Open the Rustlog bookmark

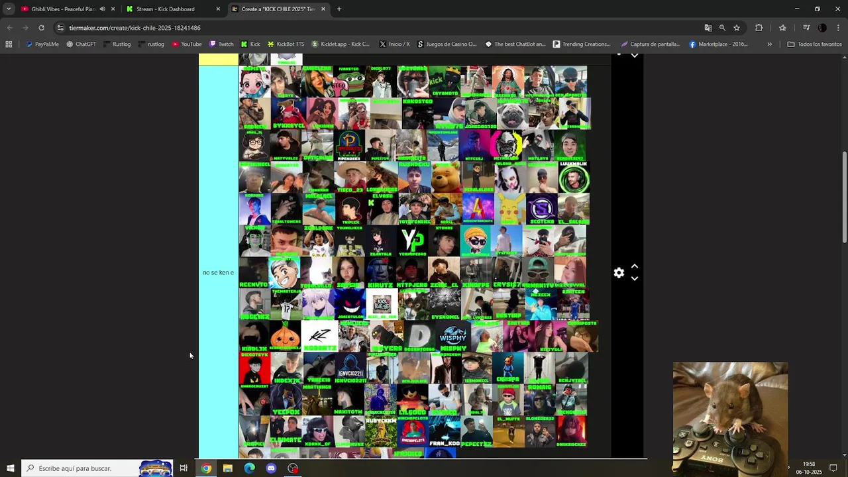click(117, 44)
